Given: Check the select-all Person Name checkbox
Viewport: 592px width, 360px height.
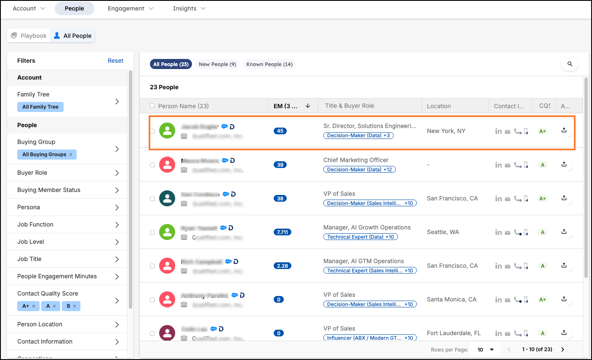Looking at the screenshot, I should pyautogui.click(x=152, y=106).
